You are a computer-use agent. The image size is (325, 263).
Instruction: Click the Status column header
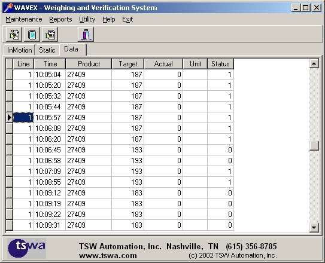pos(220,64)
